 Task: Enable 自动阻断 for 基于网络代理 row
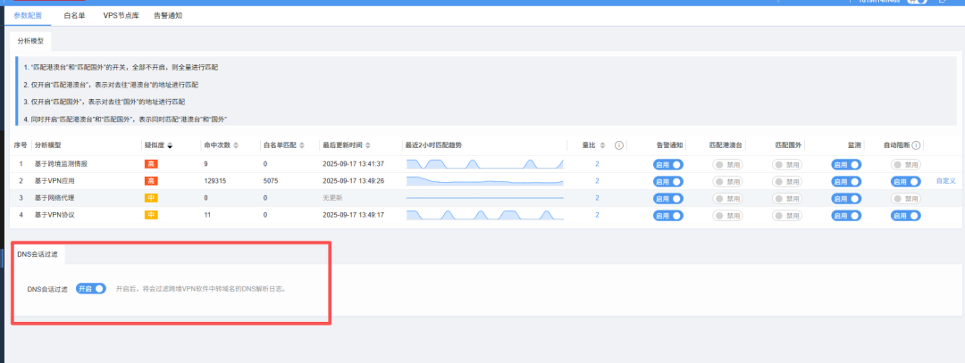[x=905, y=198]
